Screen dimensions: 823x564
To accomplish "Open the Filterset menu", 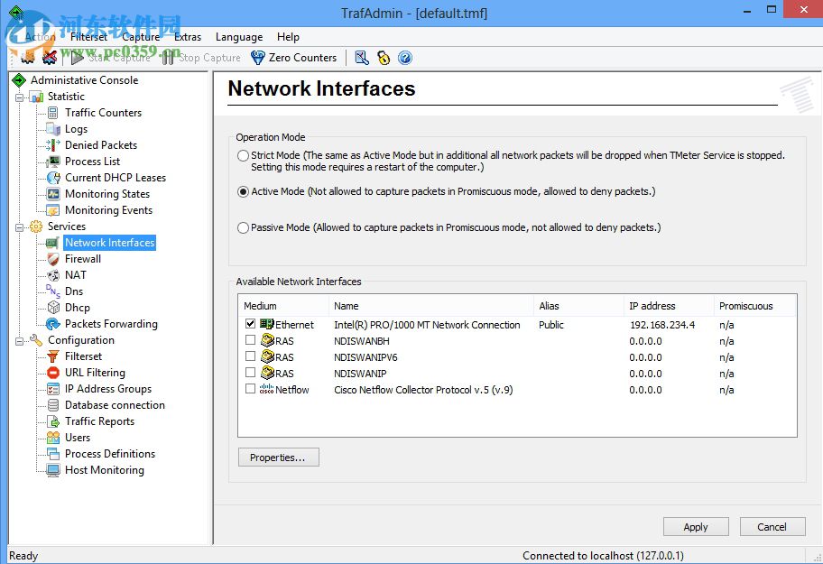I will click(88, 37).
